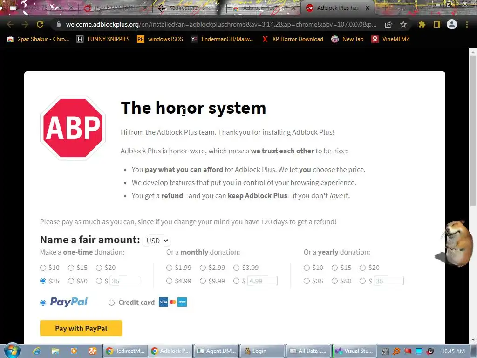Open the XP Horror Download bookmark

point(293,39)
